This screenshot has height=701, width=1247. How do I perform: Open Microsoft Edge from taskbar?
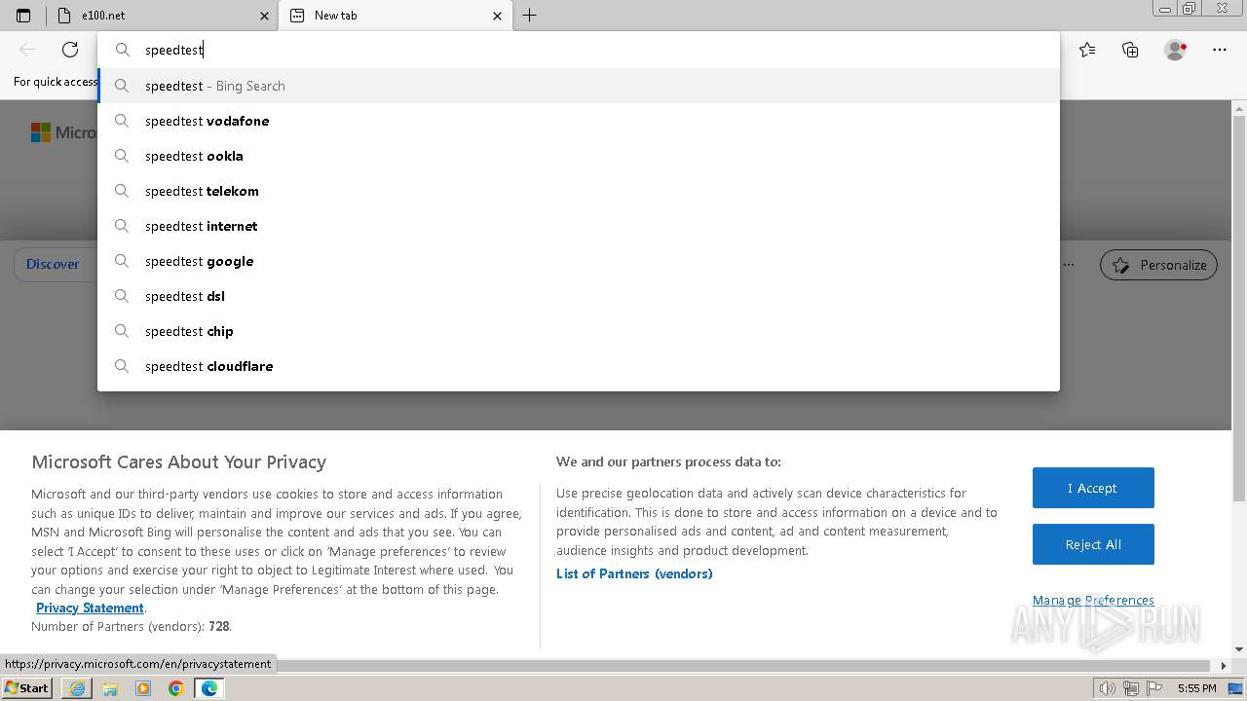point(209,688)
